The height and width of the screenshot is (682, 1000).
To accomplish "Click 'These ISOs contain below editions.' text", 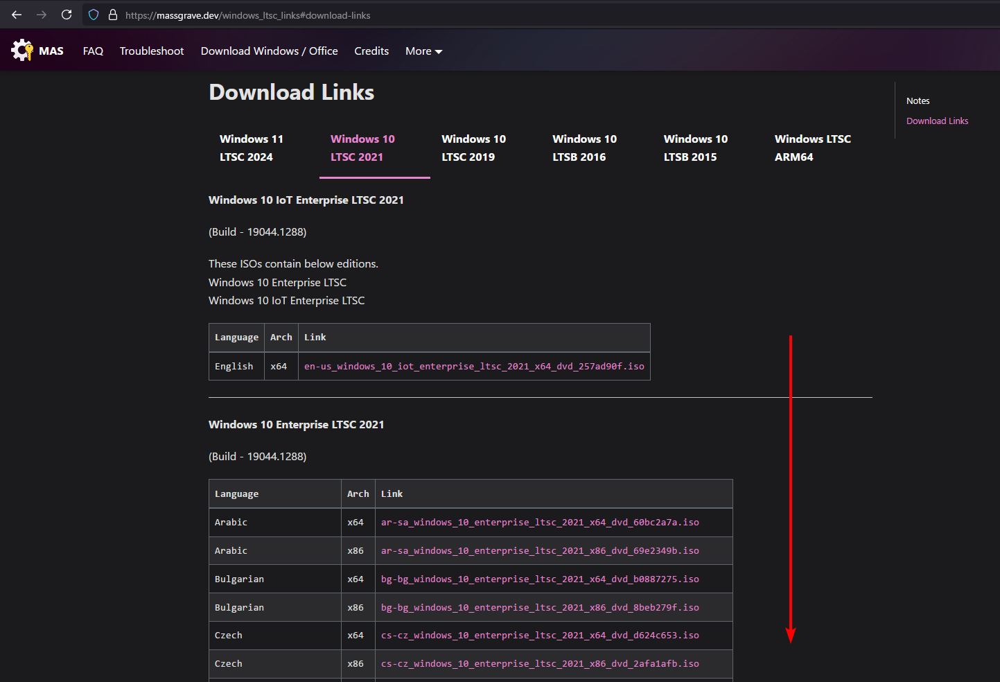I will point(293,264).
